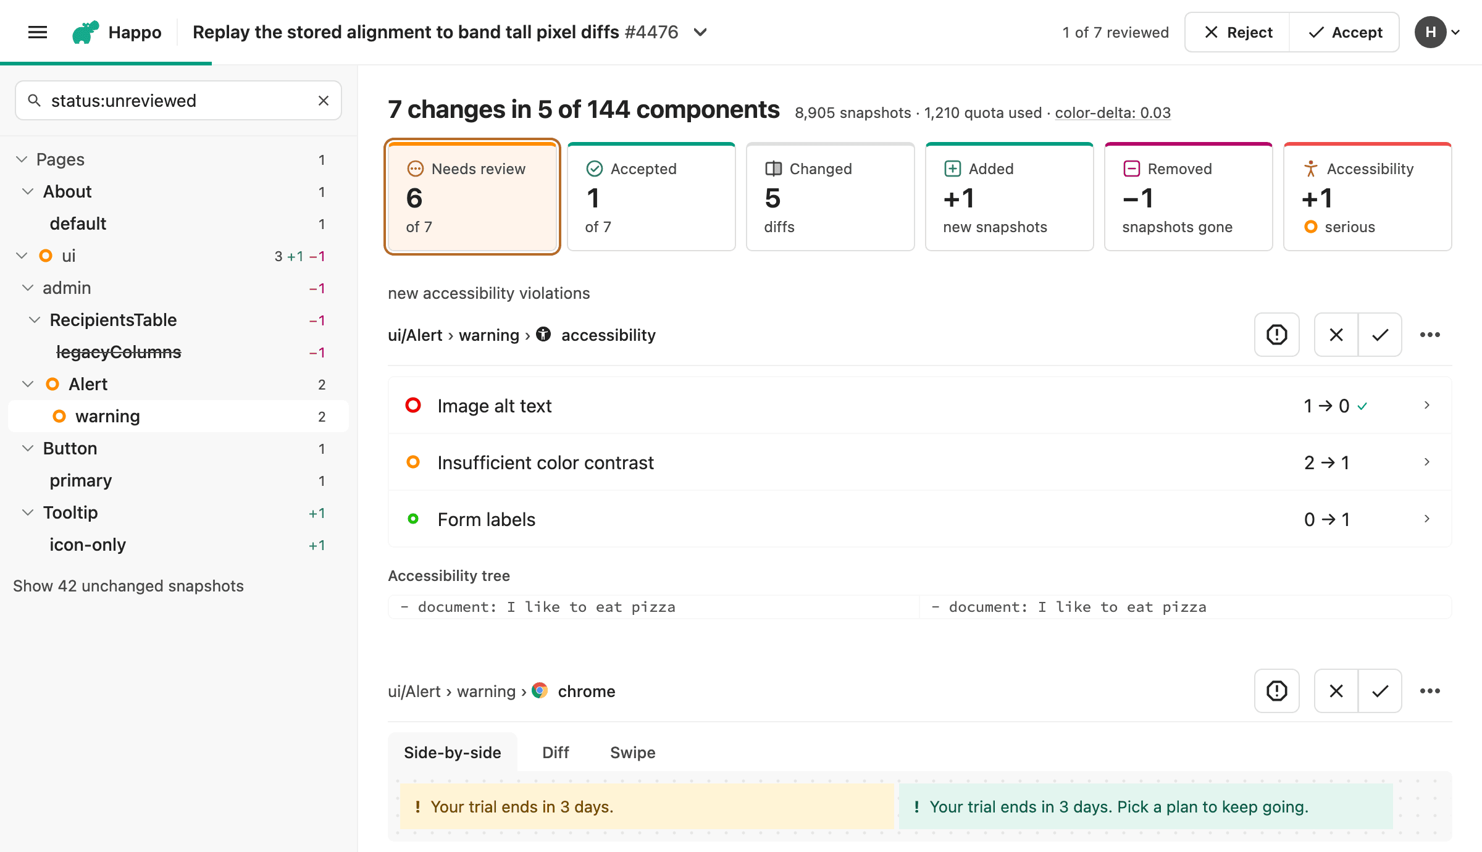The width and height of the screenshot is (1482, 852).
Task: Switch to the Swipe view tab
Action: point(633,753)
